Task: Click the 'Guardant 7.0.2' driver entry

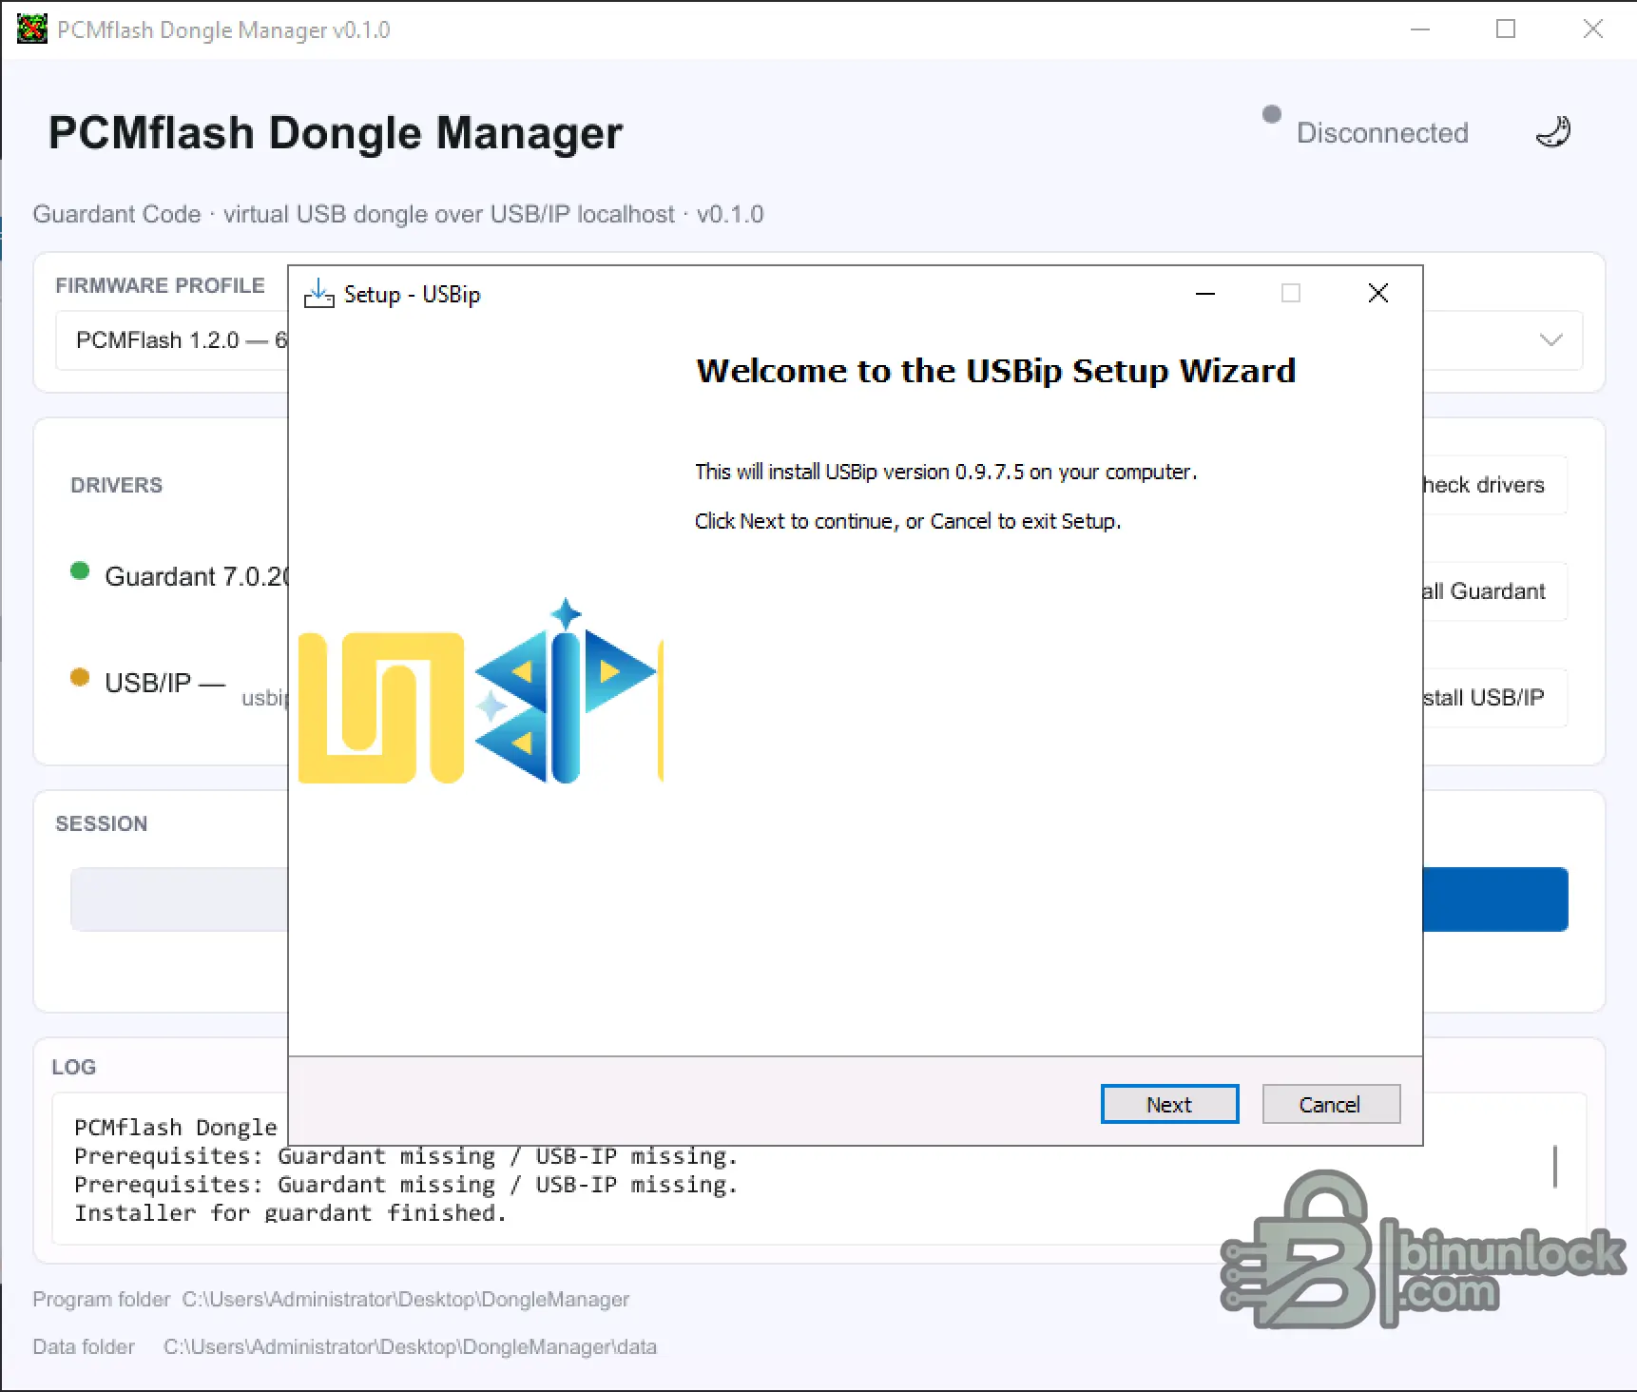Action: point(196,576)
